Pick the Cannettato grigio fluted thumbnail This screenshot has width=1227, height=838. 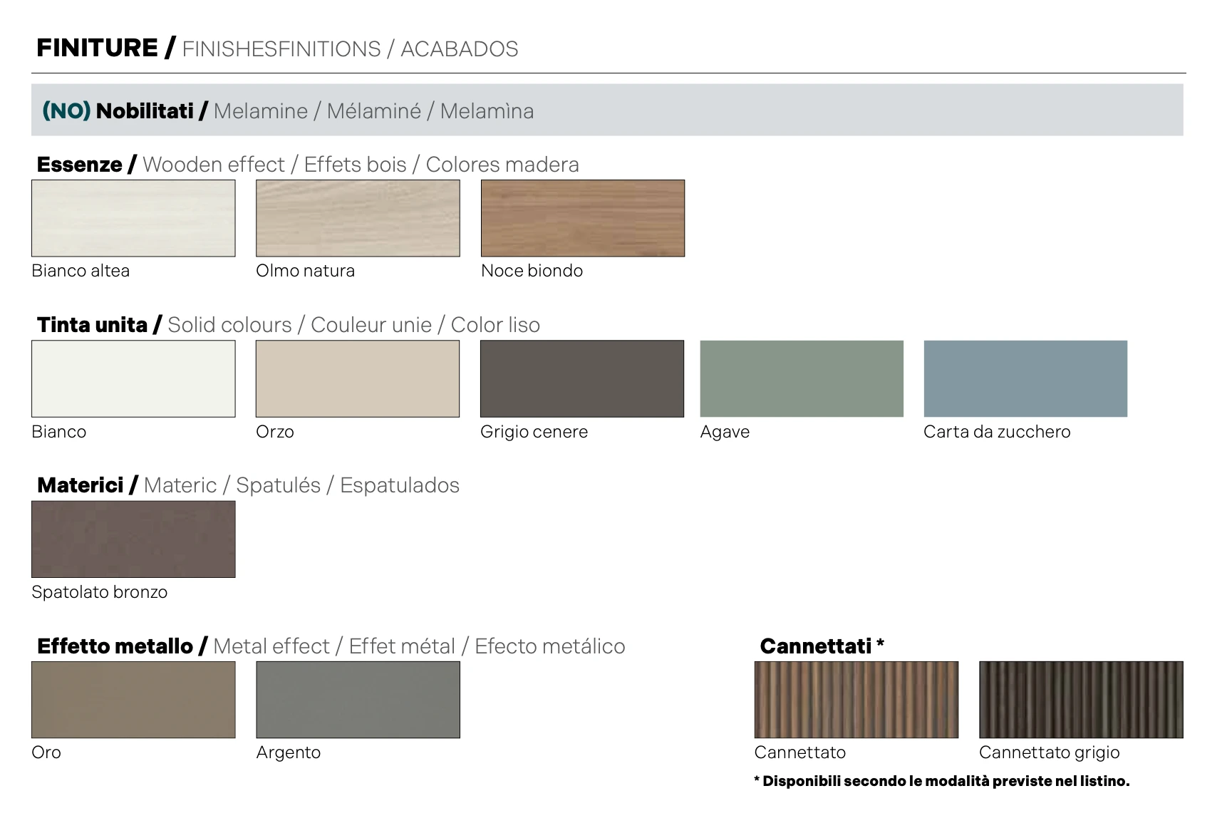(1081, 700)
